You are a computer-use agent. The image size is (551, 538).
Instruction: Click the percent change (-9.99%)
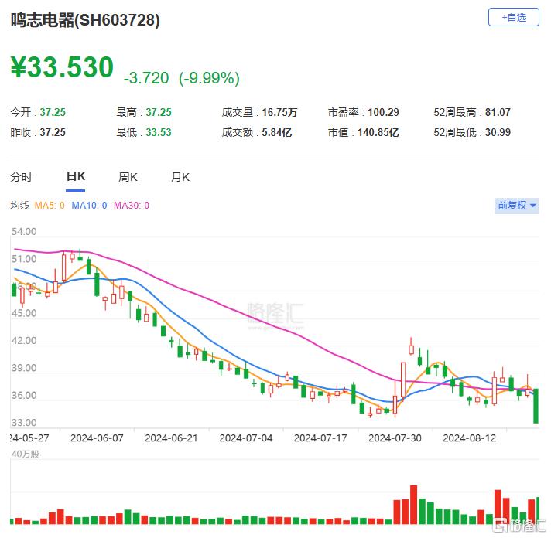209,78
